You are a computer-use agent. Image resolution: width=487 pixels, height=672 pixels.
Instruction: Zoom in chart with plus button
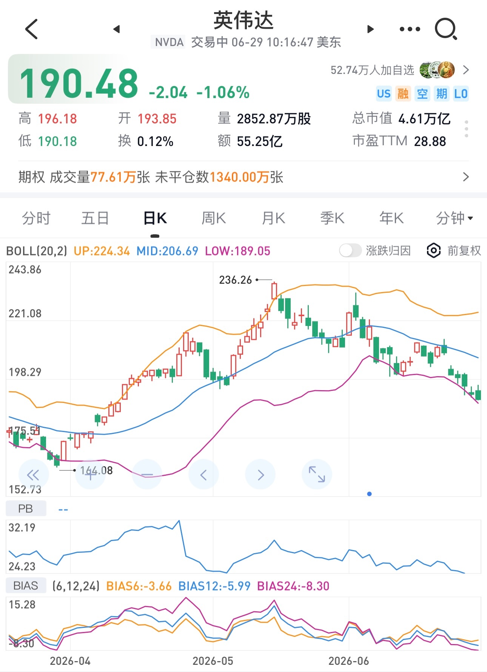click(90, 474)
